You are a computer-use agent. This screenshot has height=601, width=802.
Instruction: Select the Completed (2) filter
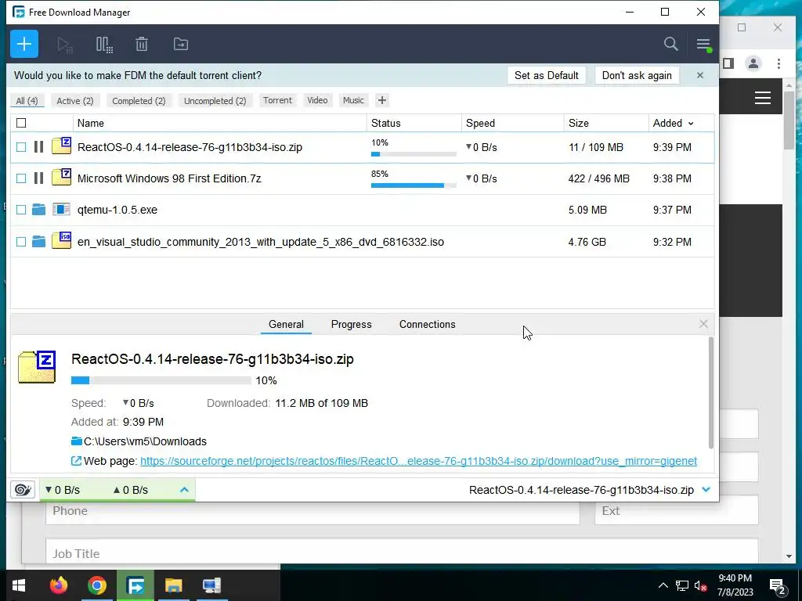point(139,101)
